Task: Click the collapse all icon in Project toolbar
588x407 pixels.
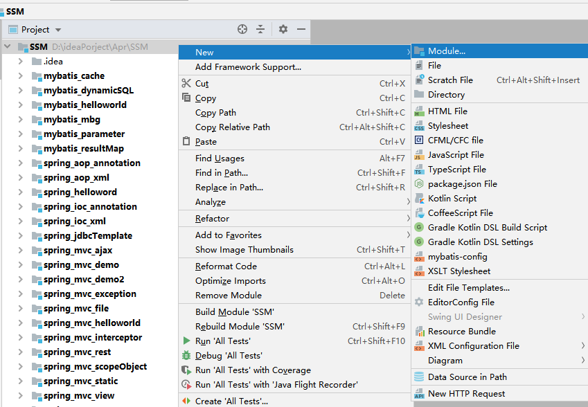Action: click(260, 29)
